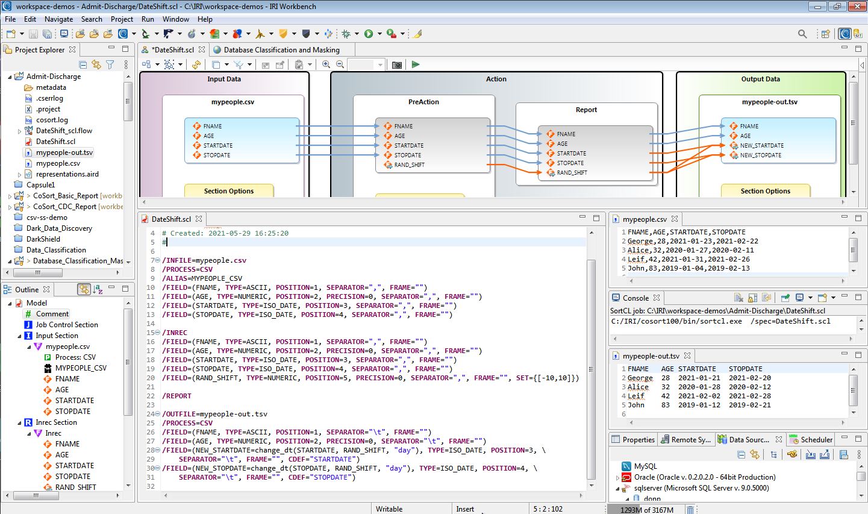Screen dimensions: 868x514
Task: Open the Run menu
Action: pyautogui.click(x=148, y=19)
